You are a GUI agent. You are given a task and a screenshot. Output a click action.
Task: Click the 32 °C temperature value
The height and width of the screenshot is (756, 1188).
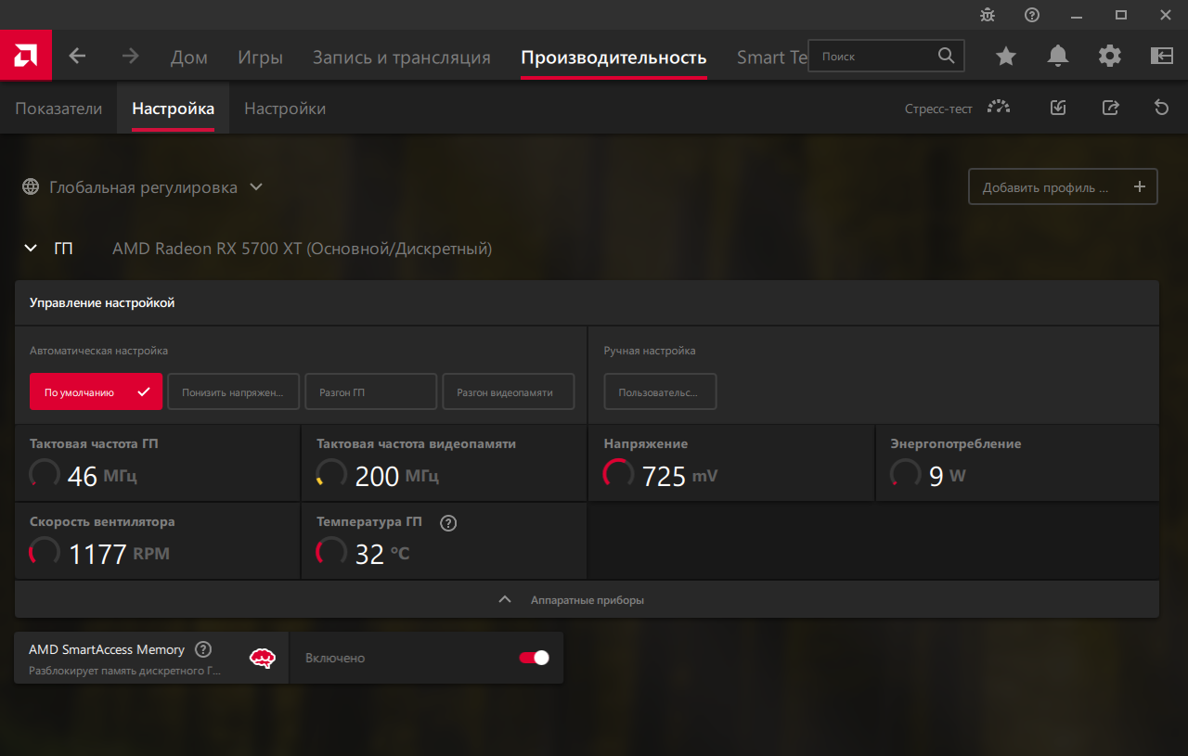382,554
